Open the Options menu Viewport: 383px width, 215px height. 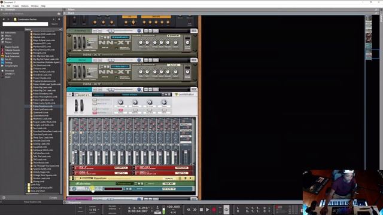click(25, 6)
